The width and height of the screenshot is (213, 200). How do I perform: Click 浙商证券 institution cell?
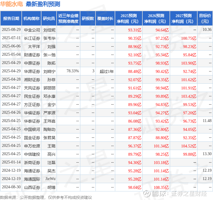coord(32,163)
